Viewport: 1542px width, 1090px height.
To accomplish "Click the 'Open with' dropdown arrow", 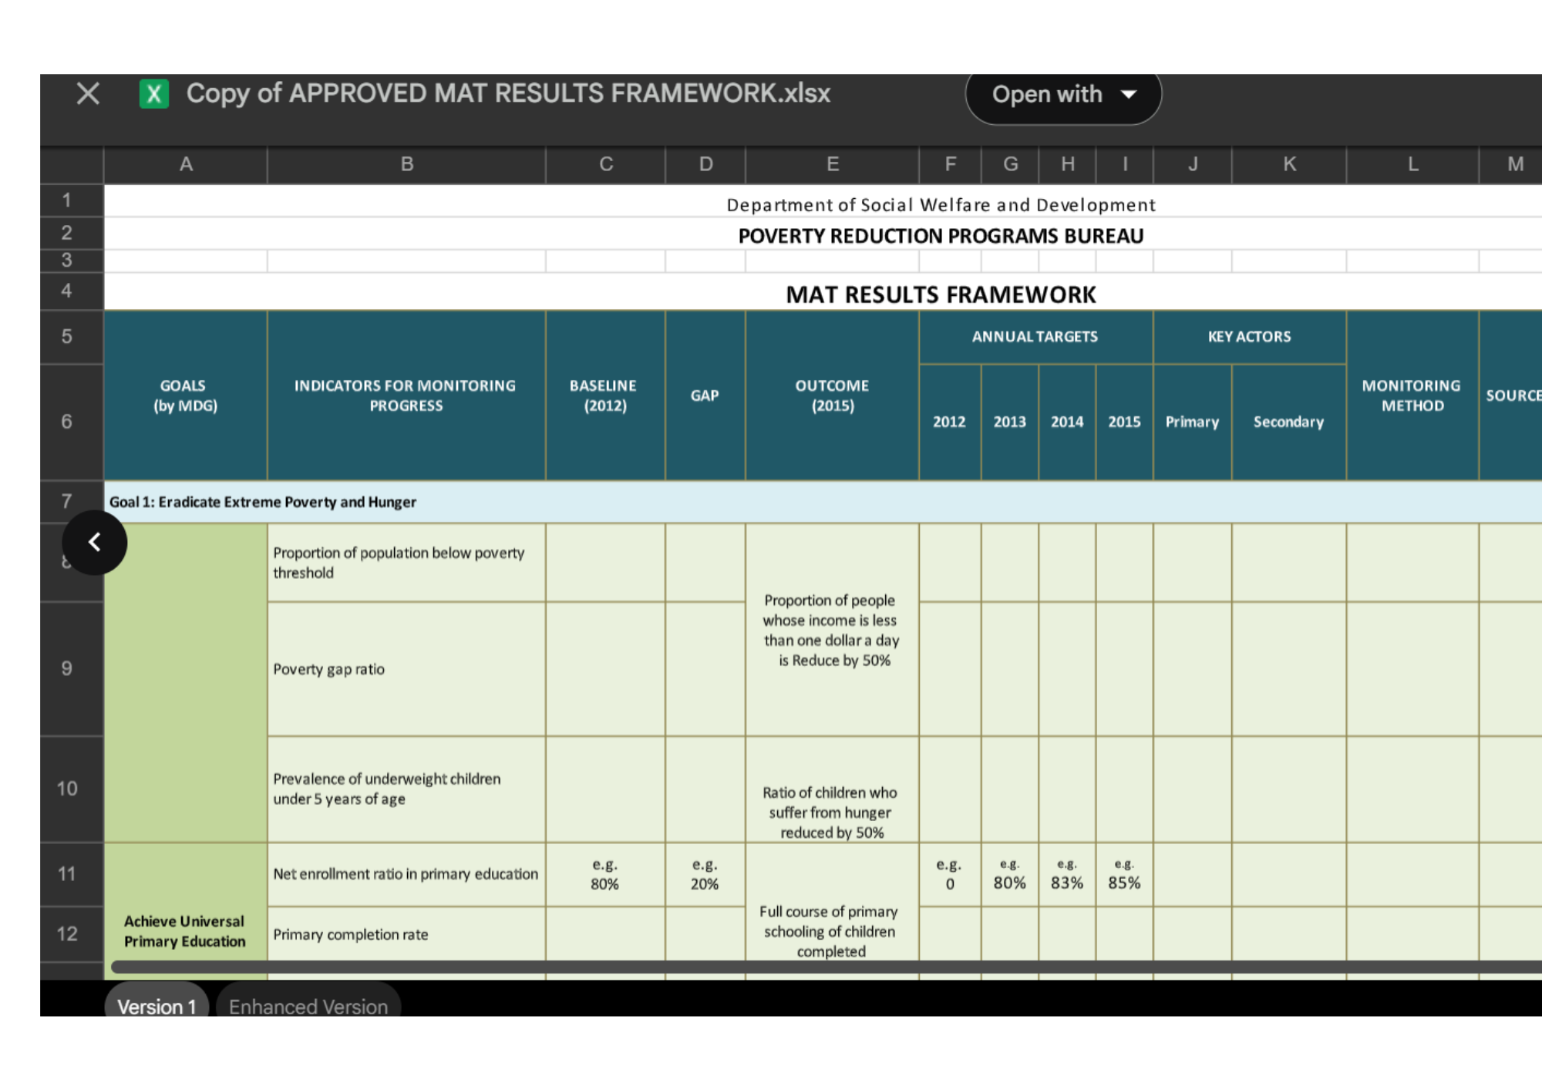I will (1129, 95).
